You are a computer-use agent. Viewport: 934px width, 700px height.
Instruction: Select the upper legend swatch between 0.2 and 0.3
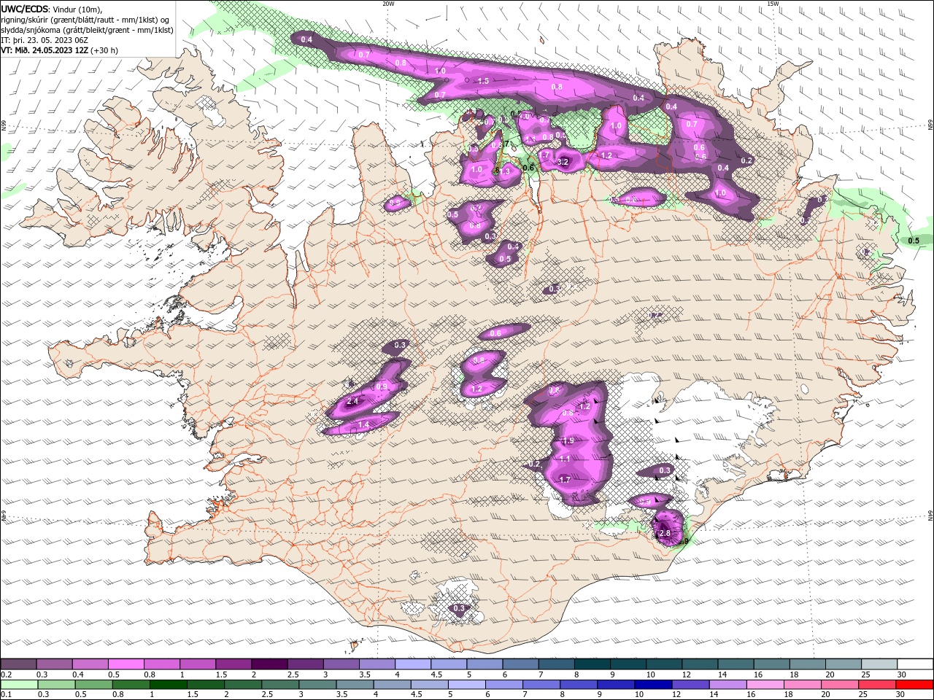[x=18, y=664]
